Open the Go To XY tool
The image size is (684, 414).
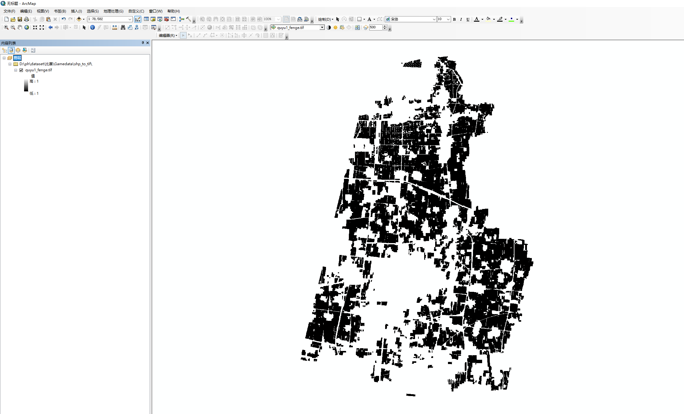point(137,27)
